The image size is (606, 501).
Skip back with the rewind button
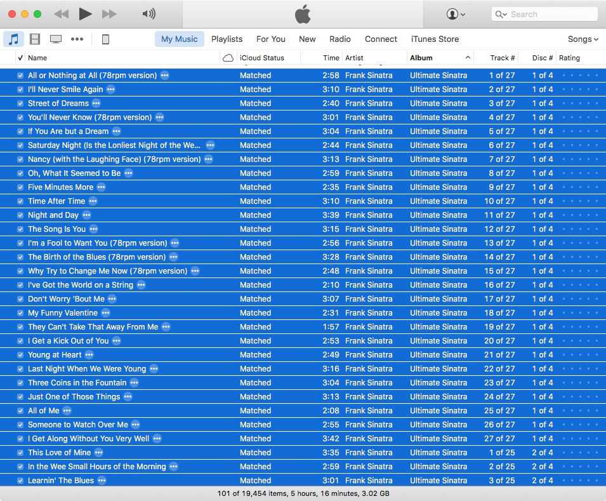click(x=61, y=14)
